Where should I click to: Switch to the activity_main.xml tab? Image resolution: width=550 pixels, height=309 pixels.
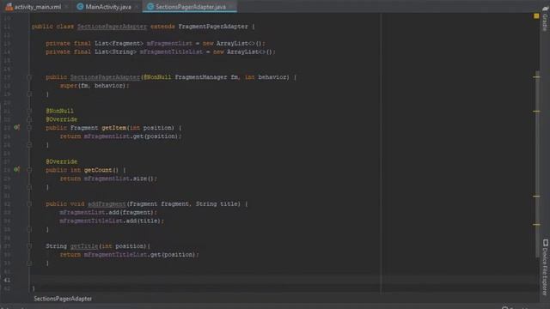(34, 7)
